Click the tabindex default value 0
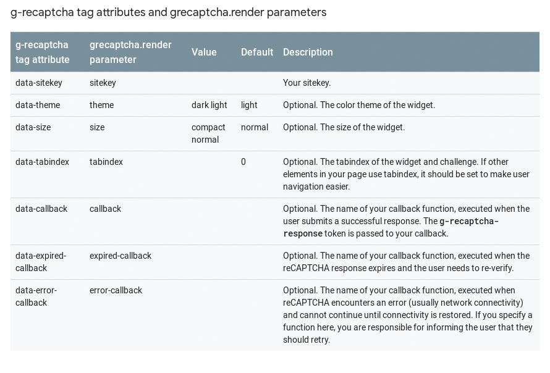 [243, 162]
